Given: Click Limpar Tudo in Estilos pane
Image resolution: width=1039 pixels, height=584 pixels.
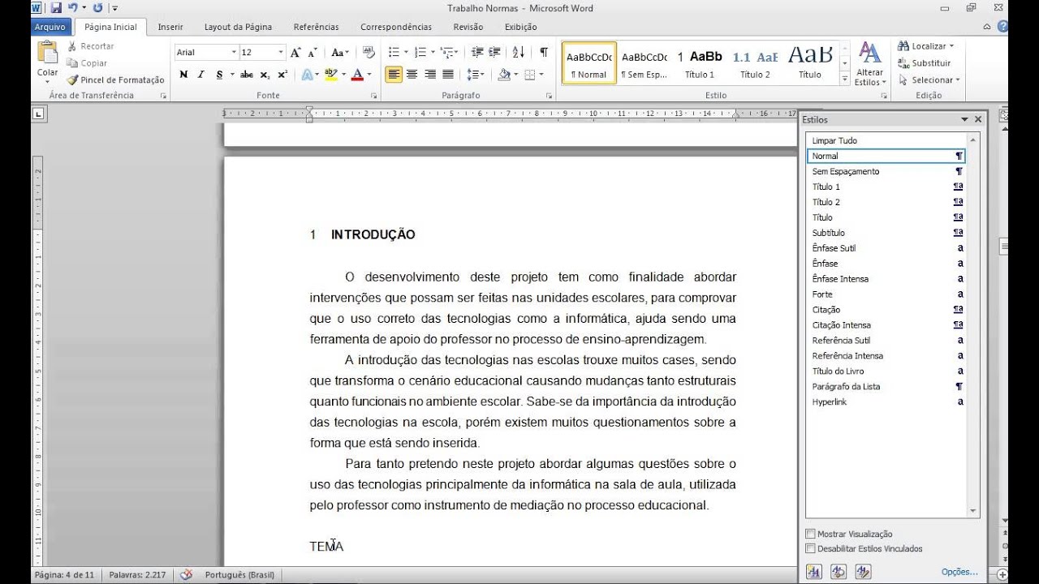Looking at the screenshot, I should (x=885, y=140).
